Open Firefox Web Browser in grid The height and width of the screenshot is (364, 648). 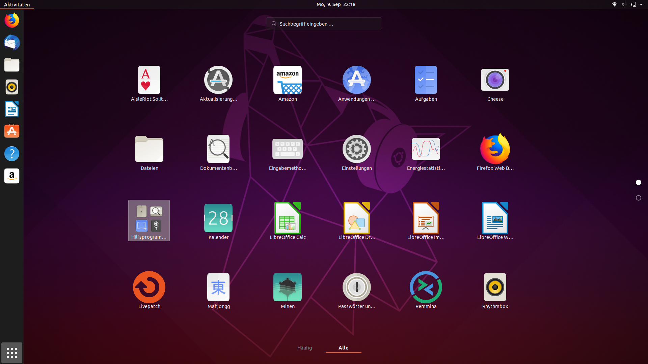point(495,153)
